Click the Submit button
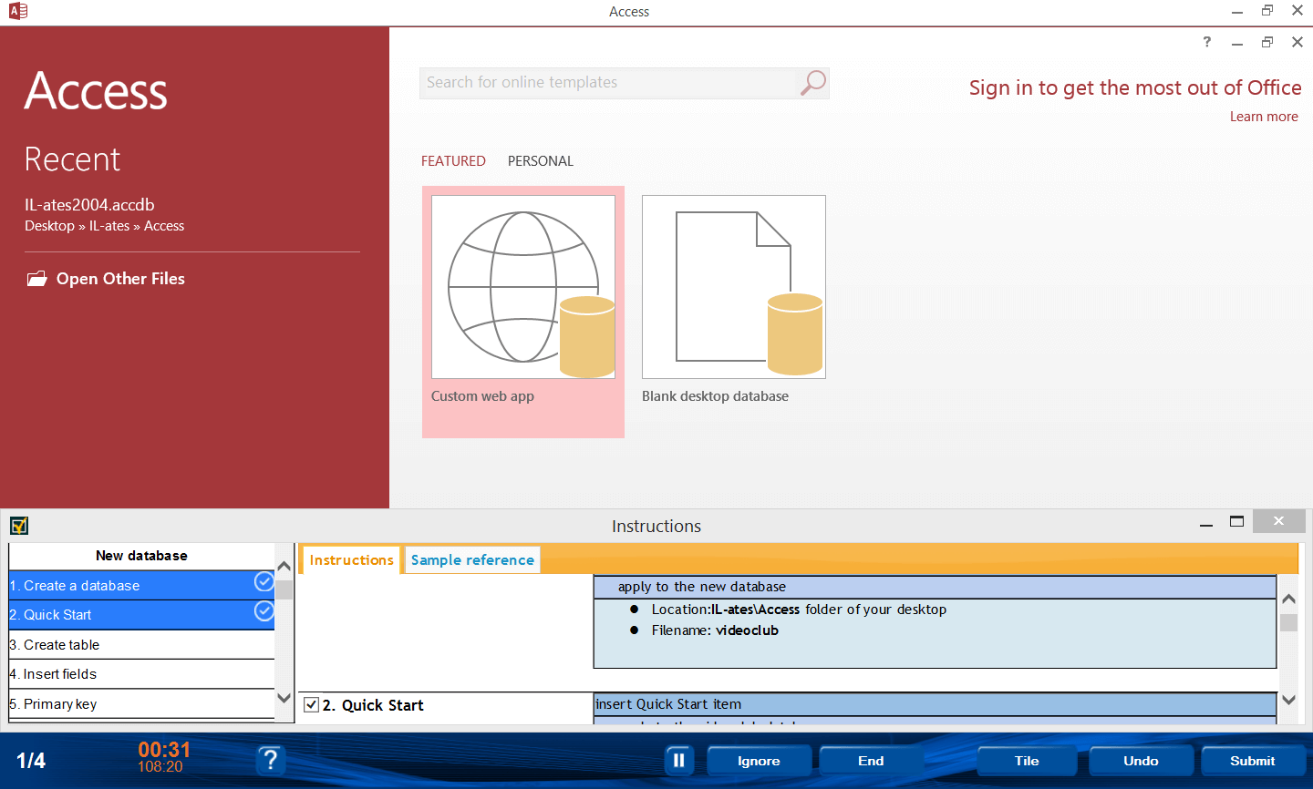Screen dimensions: 1313x789 [x=1253, y=761]
